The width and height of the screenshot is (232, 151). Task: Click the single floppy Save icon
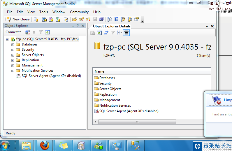tap(95, 19)
